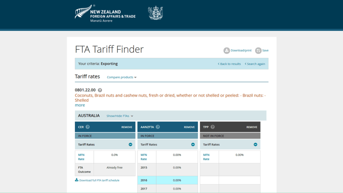Click the Save disk icon
This screenshot has width=343, height=193.
coord(259,51)
